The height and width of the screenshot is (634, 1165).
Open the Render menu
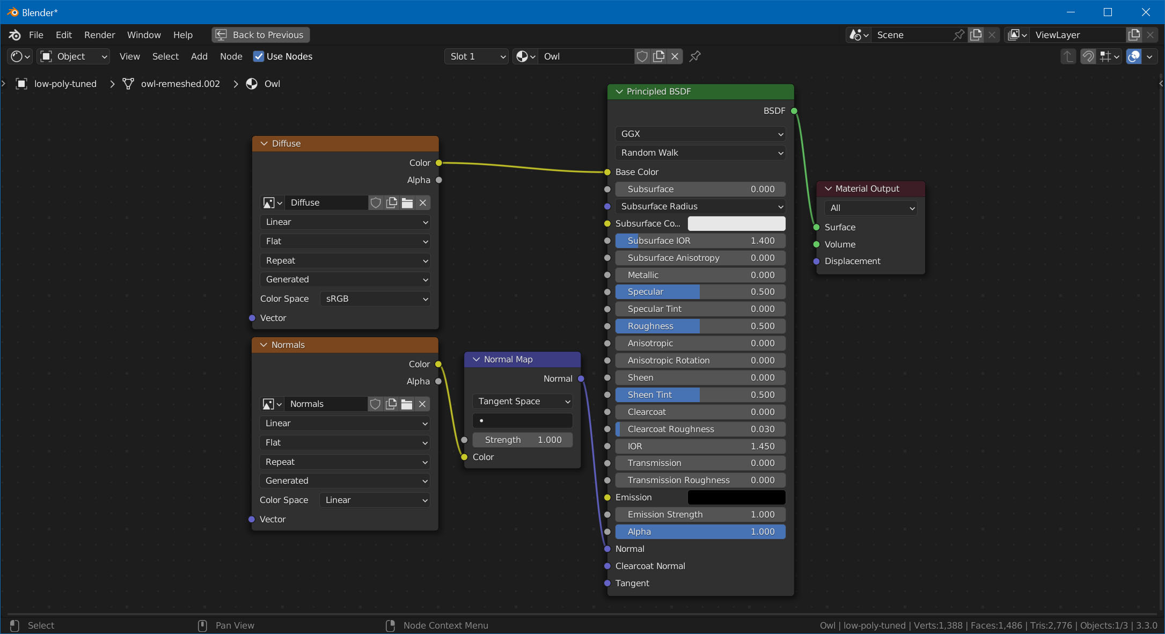(x=100, y=35)
